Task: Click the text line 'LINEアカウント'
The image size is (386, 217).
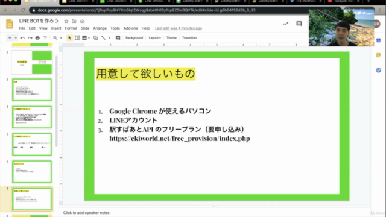Action: (133, 121)
